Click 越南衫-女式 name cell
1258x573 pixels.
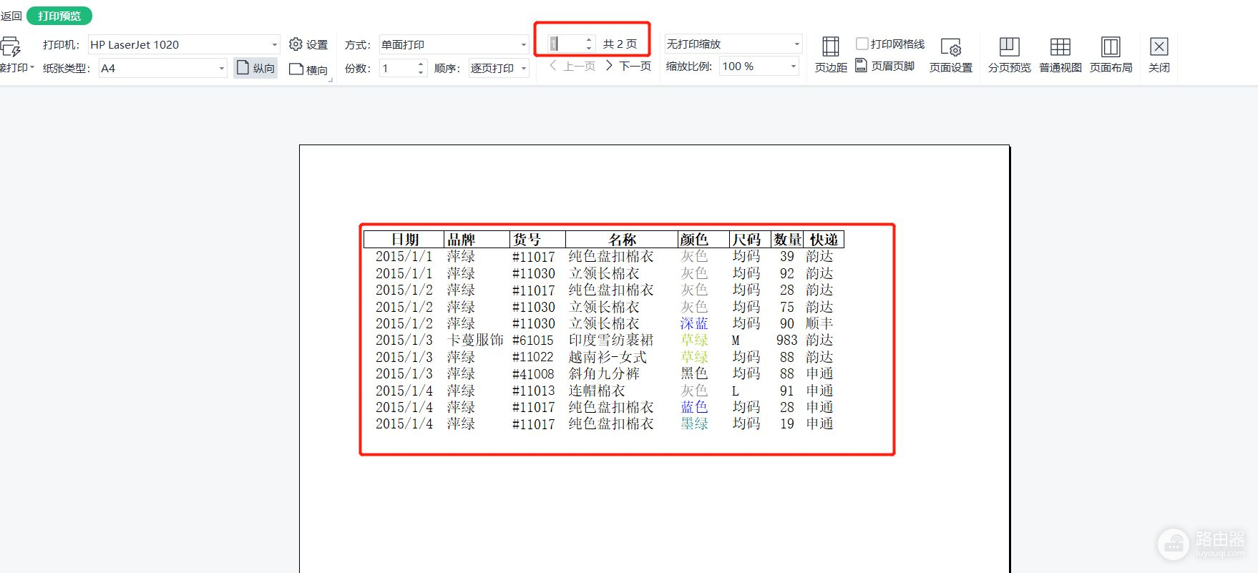(x=608, y=357)
